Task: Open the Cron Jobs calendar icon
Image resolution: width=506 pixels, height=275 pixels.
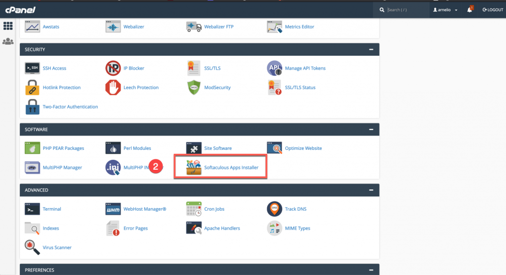Action: [194, 209]
